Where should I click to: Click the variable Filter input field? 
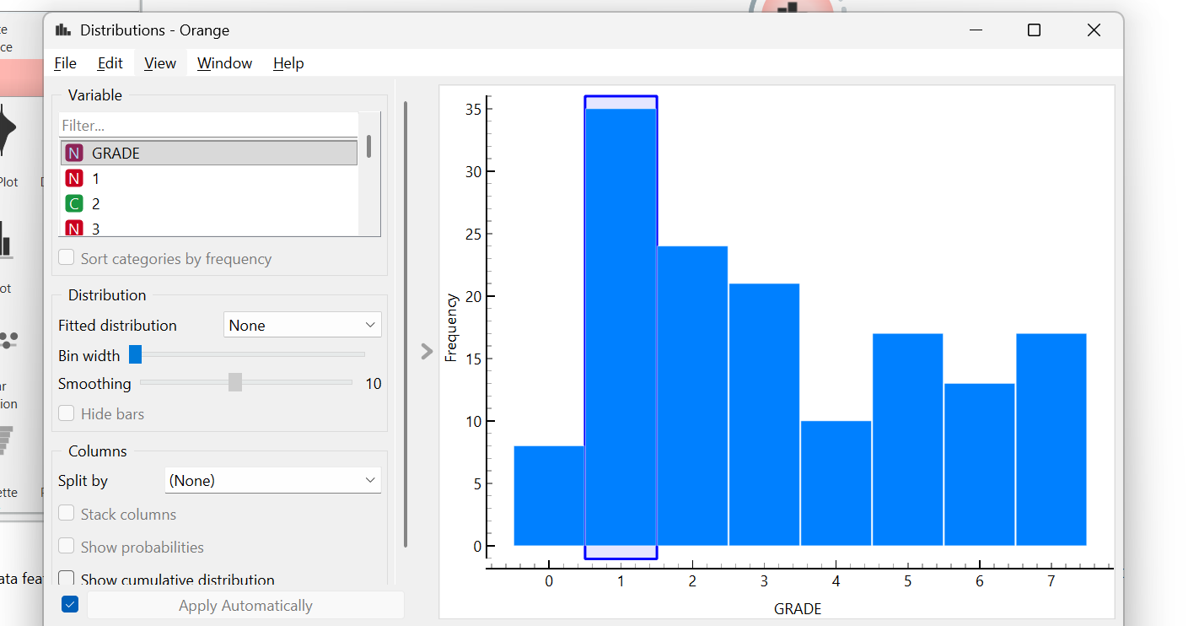(x=208, y=125)
